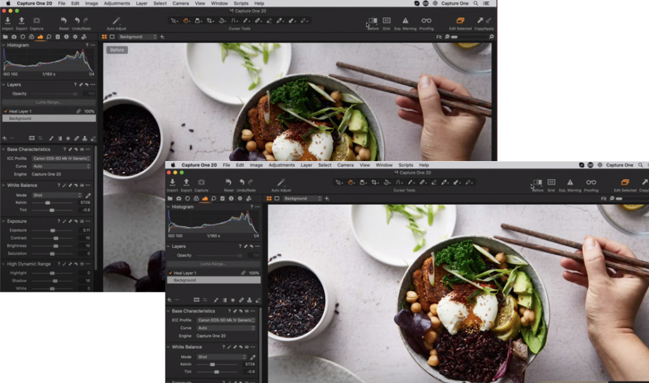The height and width of the screenshot is (383, 649).
Task: Open the Image menu in the front window menu bar
Action: coord(256,165)
